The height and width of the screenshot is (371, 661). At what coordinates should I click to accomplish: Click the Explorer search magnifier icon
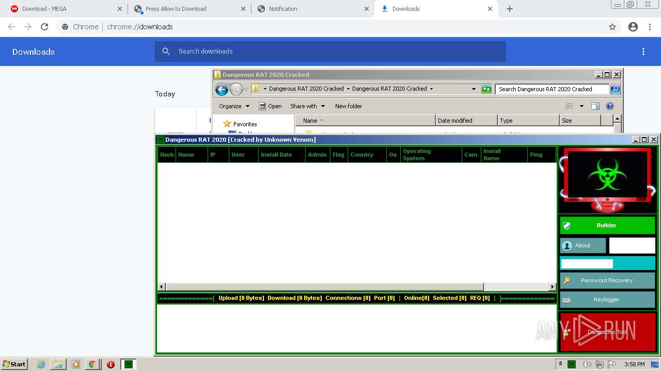[615, 89]
